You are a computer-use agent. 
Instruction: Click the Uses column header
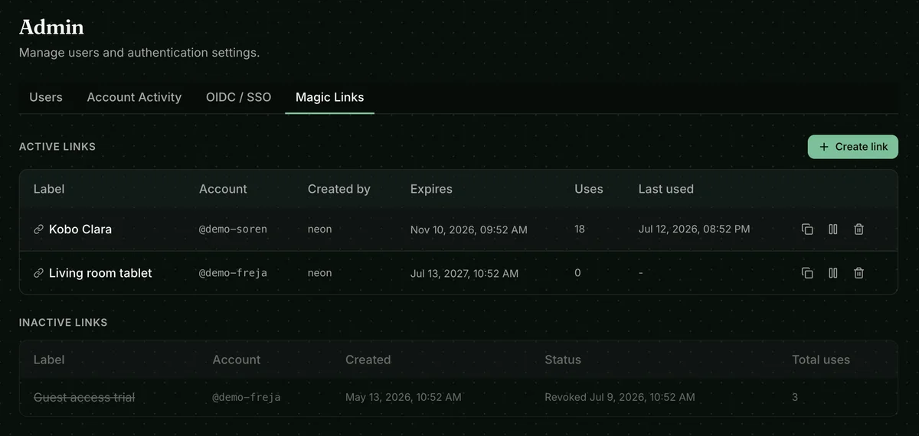[589, 189]
